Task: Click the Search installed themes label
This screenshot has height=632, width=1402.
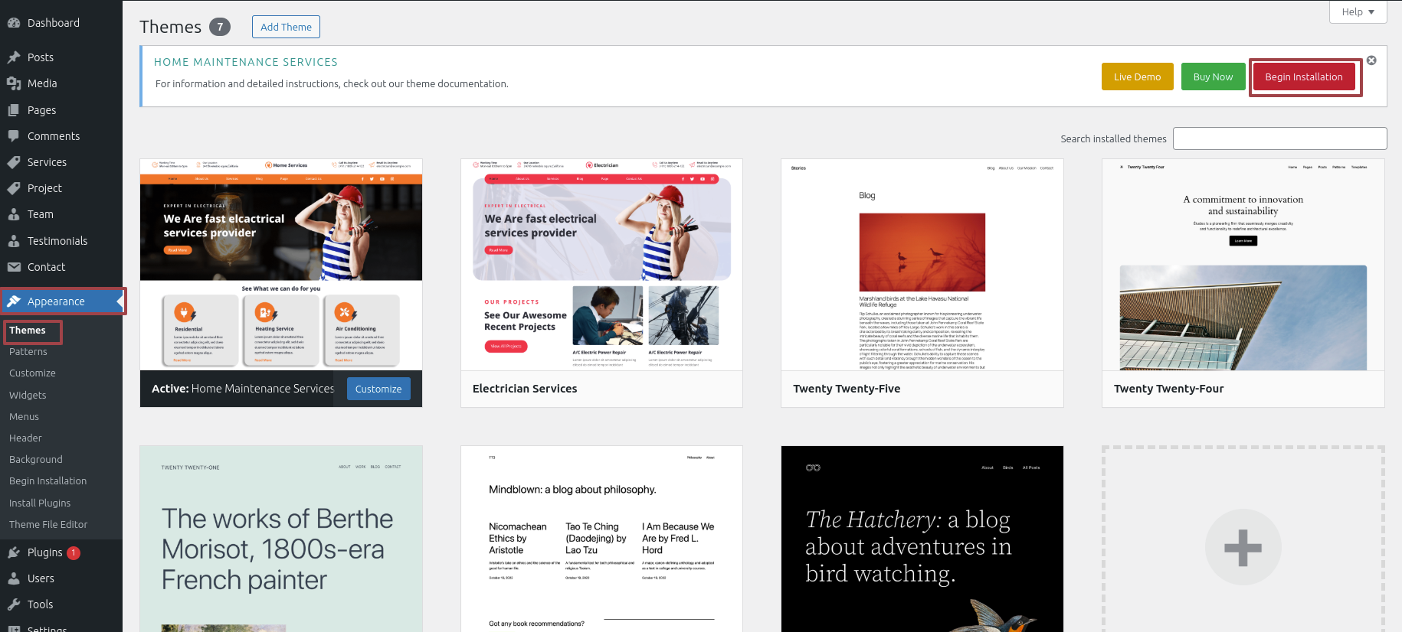Action: coord(1113,138)
